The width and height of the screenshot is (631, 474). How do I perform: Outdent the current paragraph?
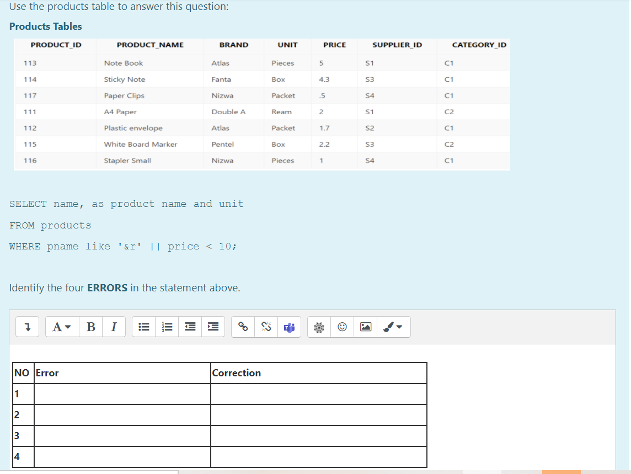coord(190,327)
